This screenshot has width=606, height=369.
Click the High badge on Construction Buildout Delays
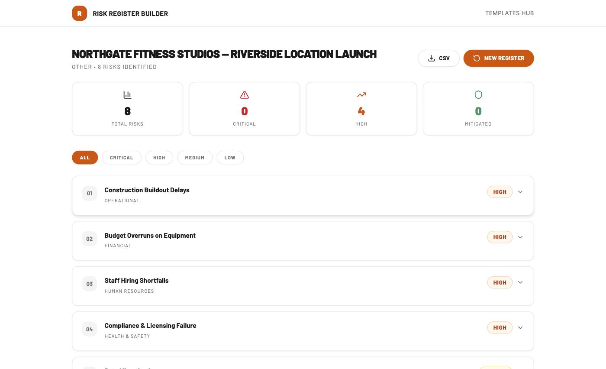500,192
